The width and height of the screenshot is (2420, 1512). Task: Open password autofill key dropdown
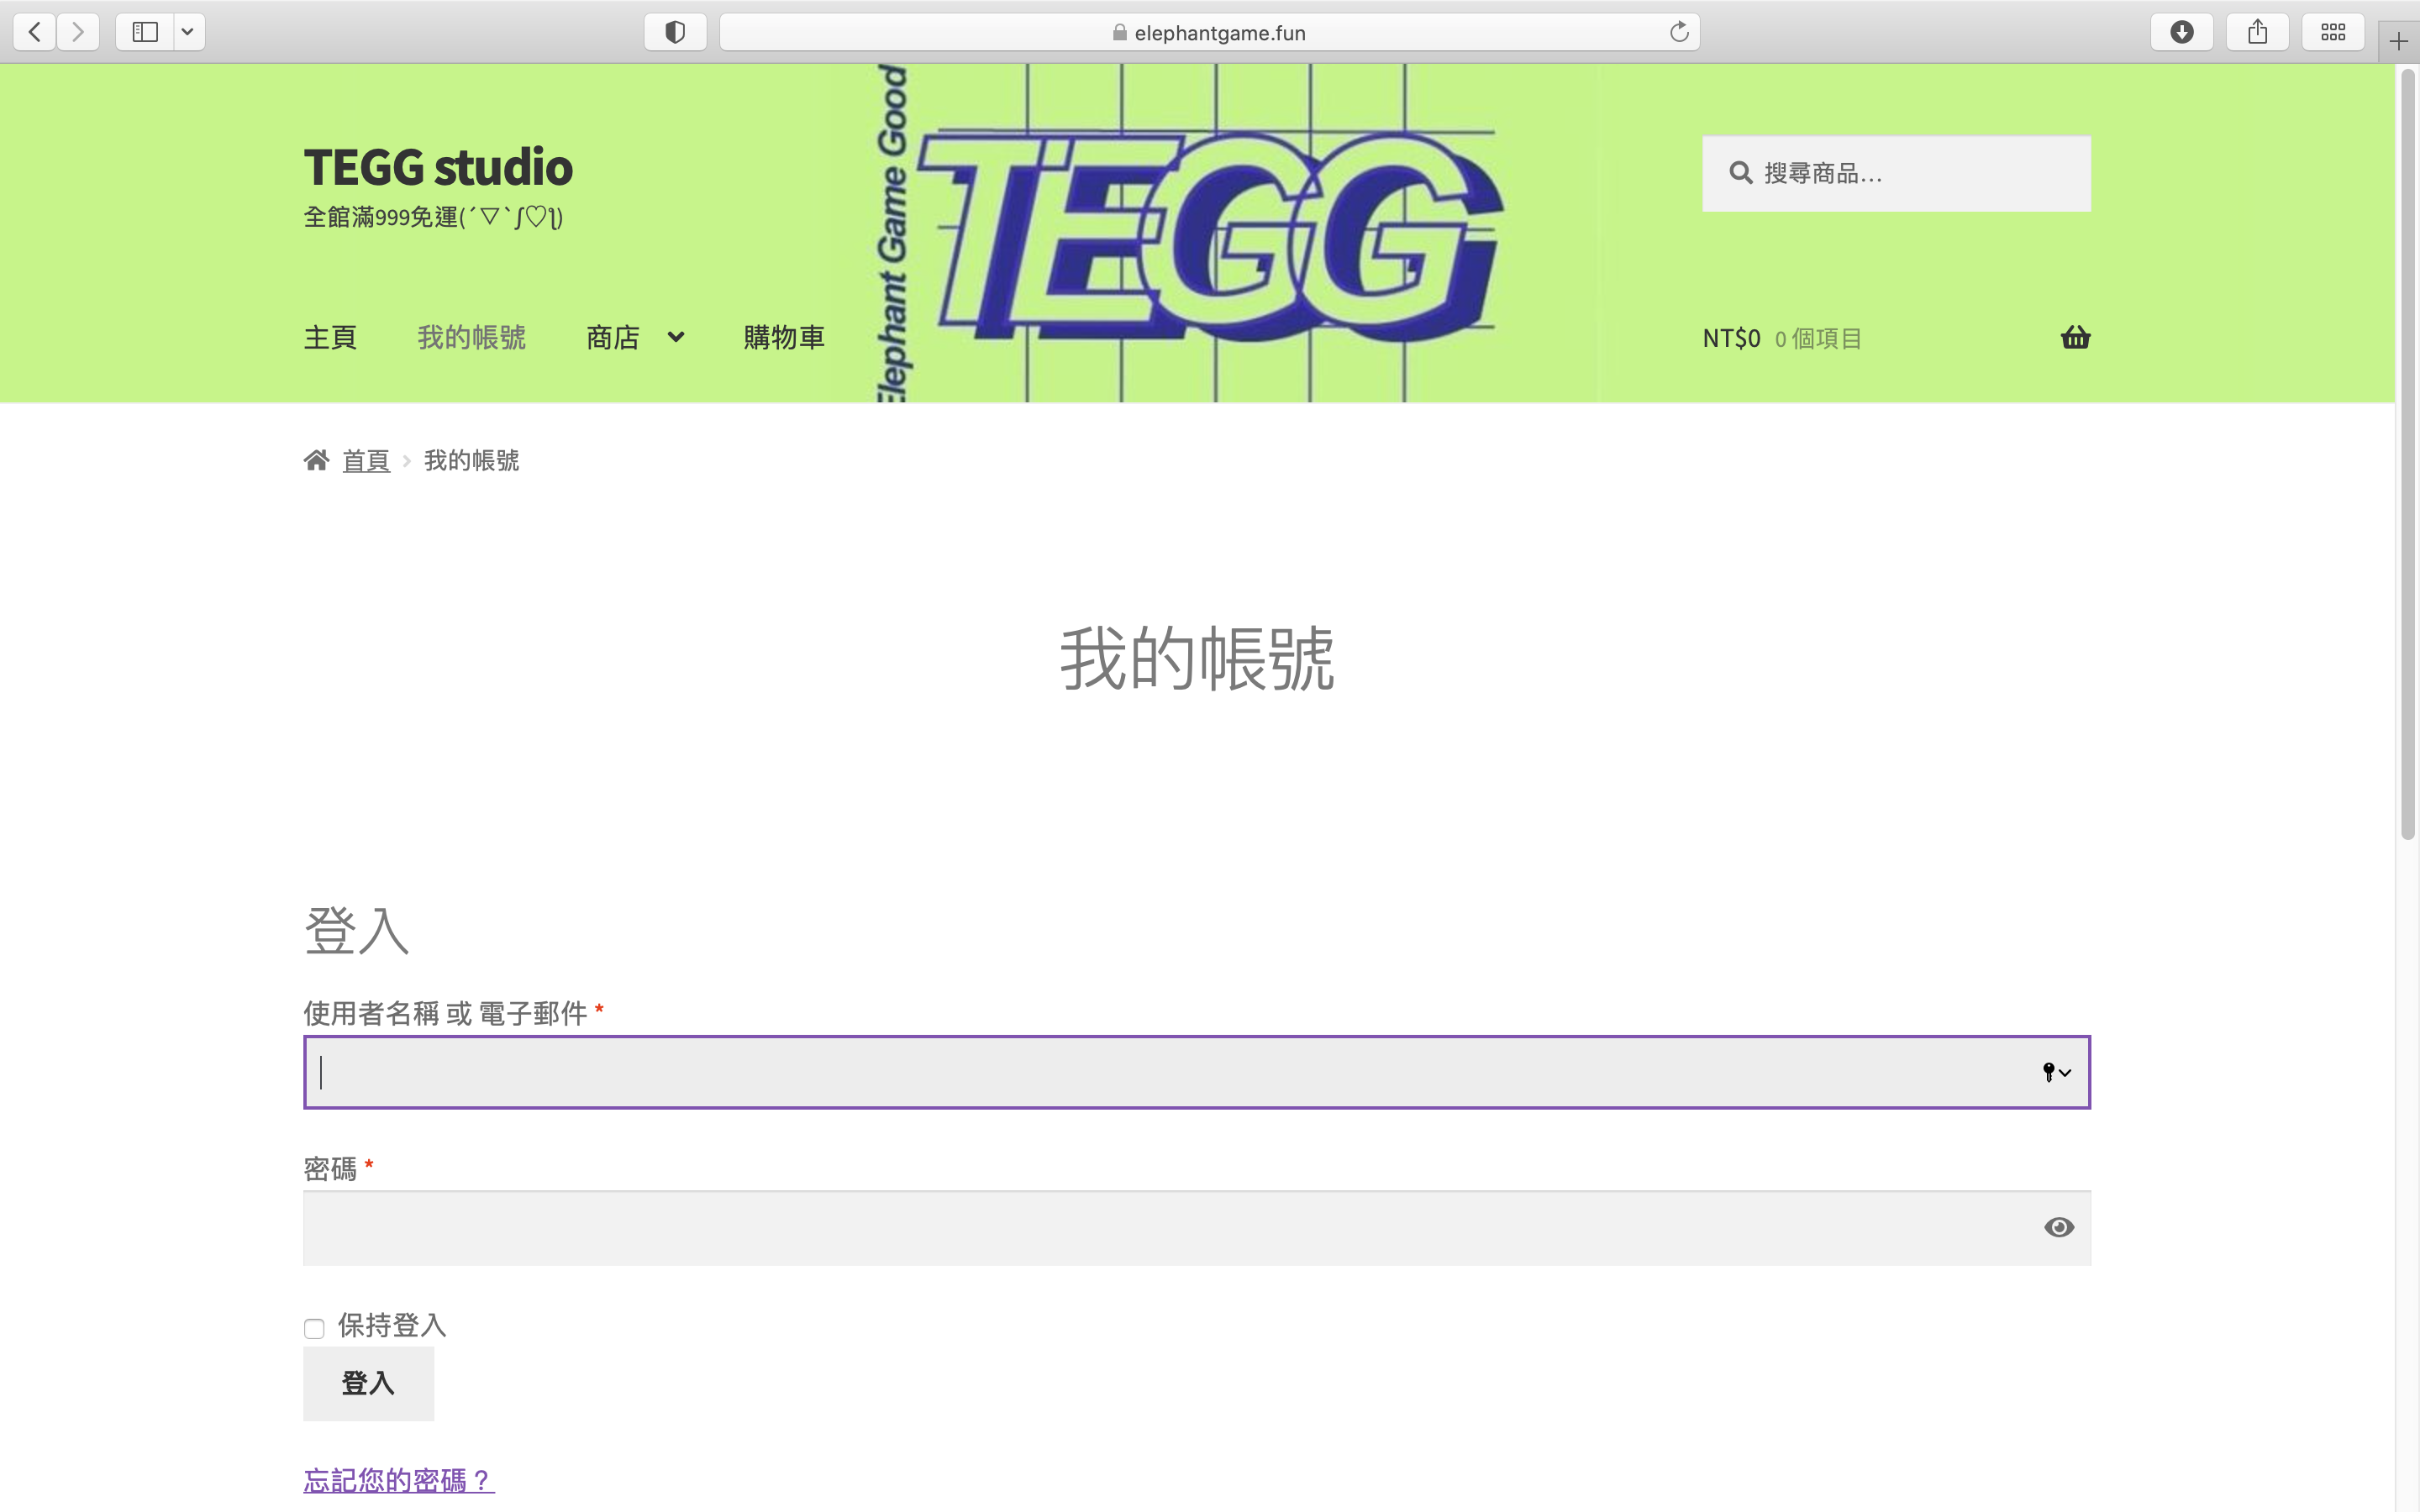tap(2056, 1072)
